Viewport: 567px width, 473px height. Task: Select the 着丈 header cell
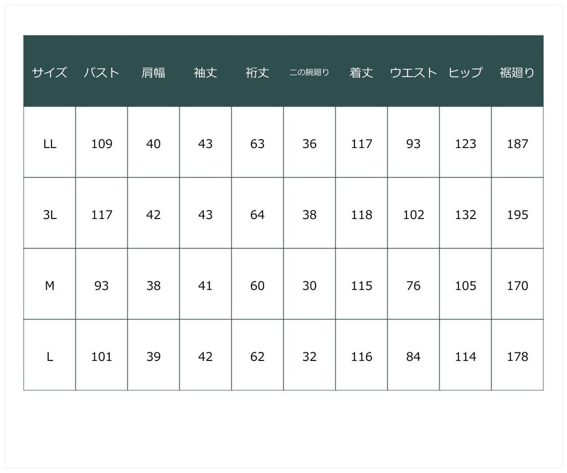(362, 73)
